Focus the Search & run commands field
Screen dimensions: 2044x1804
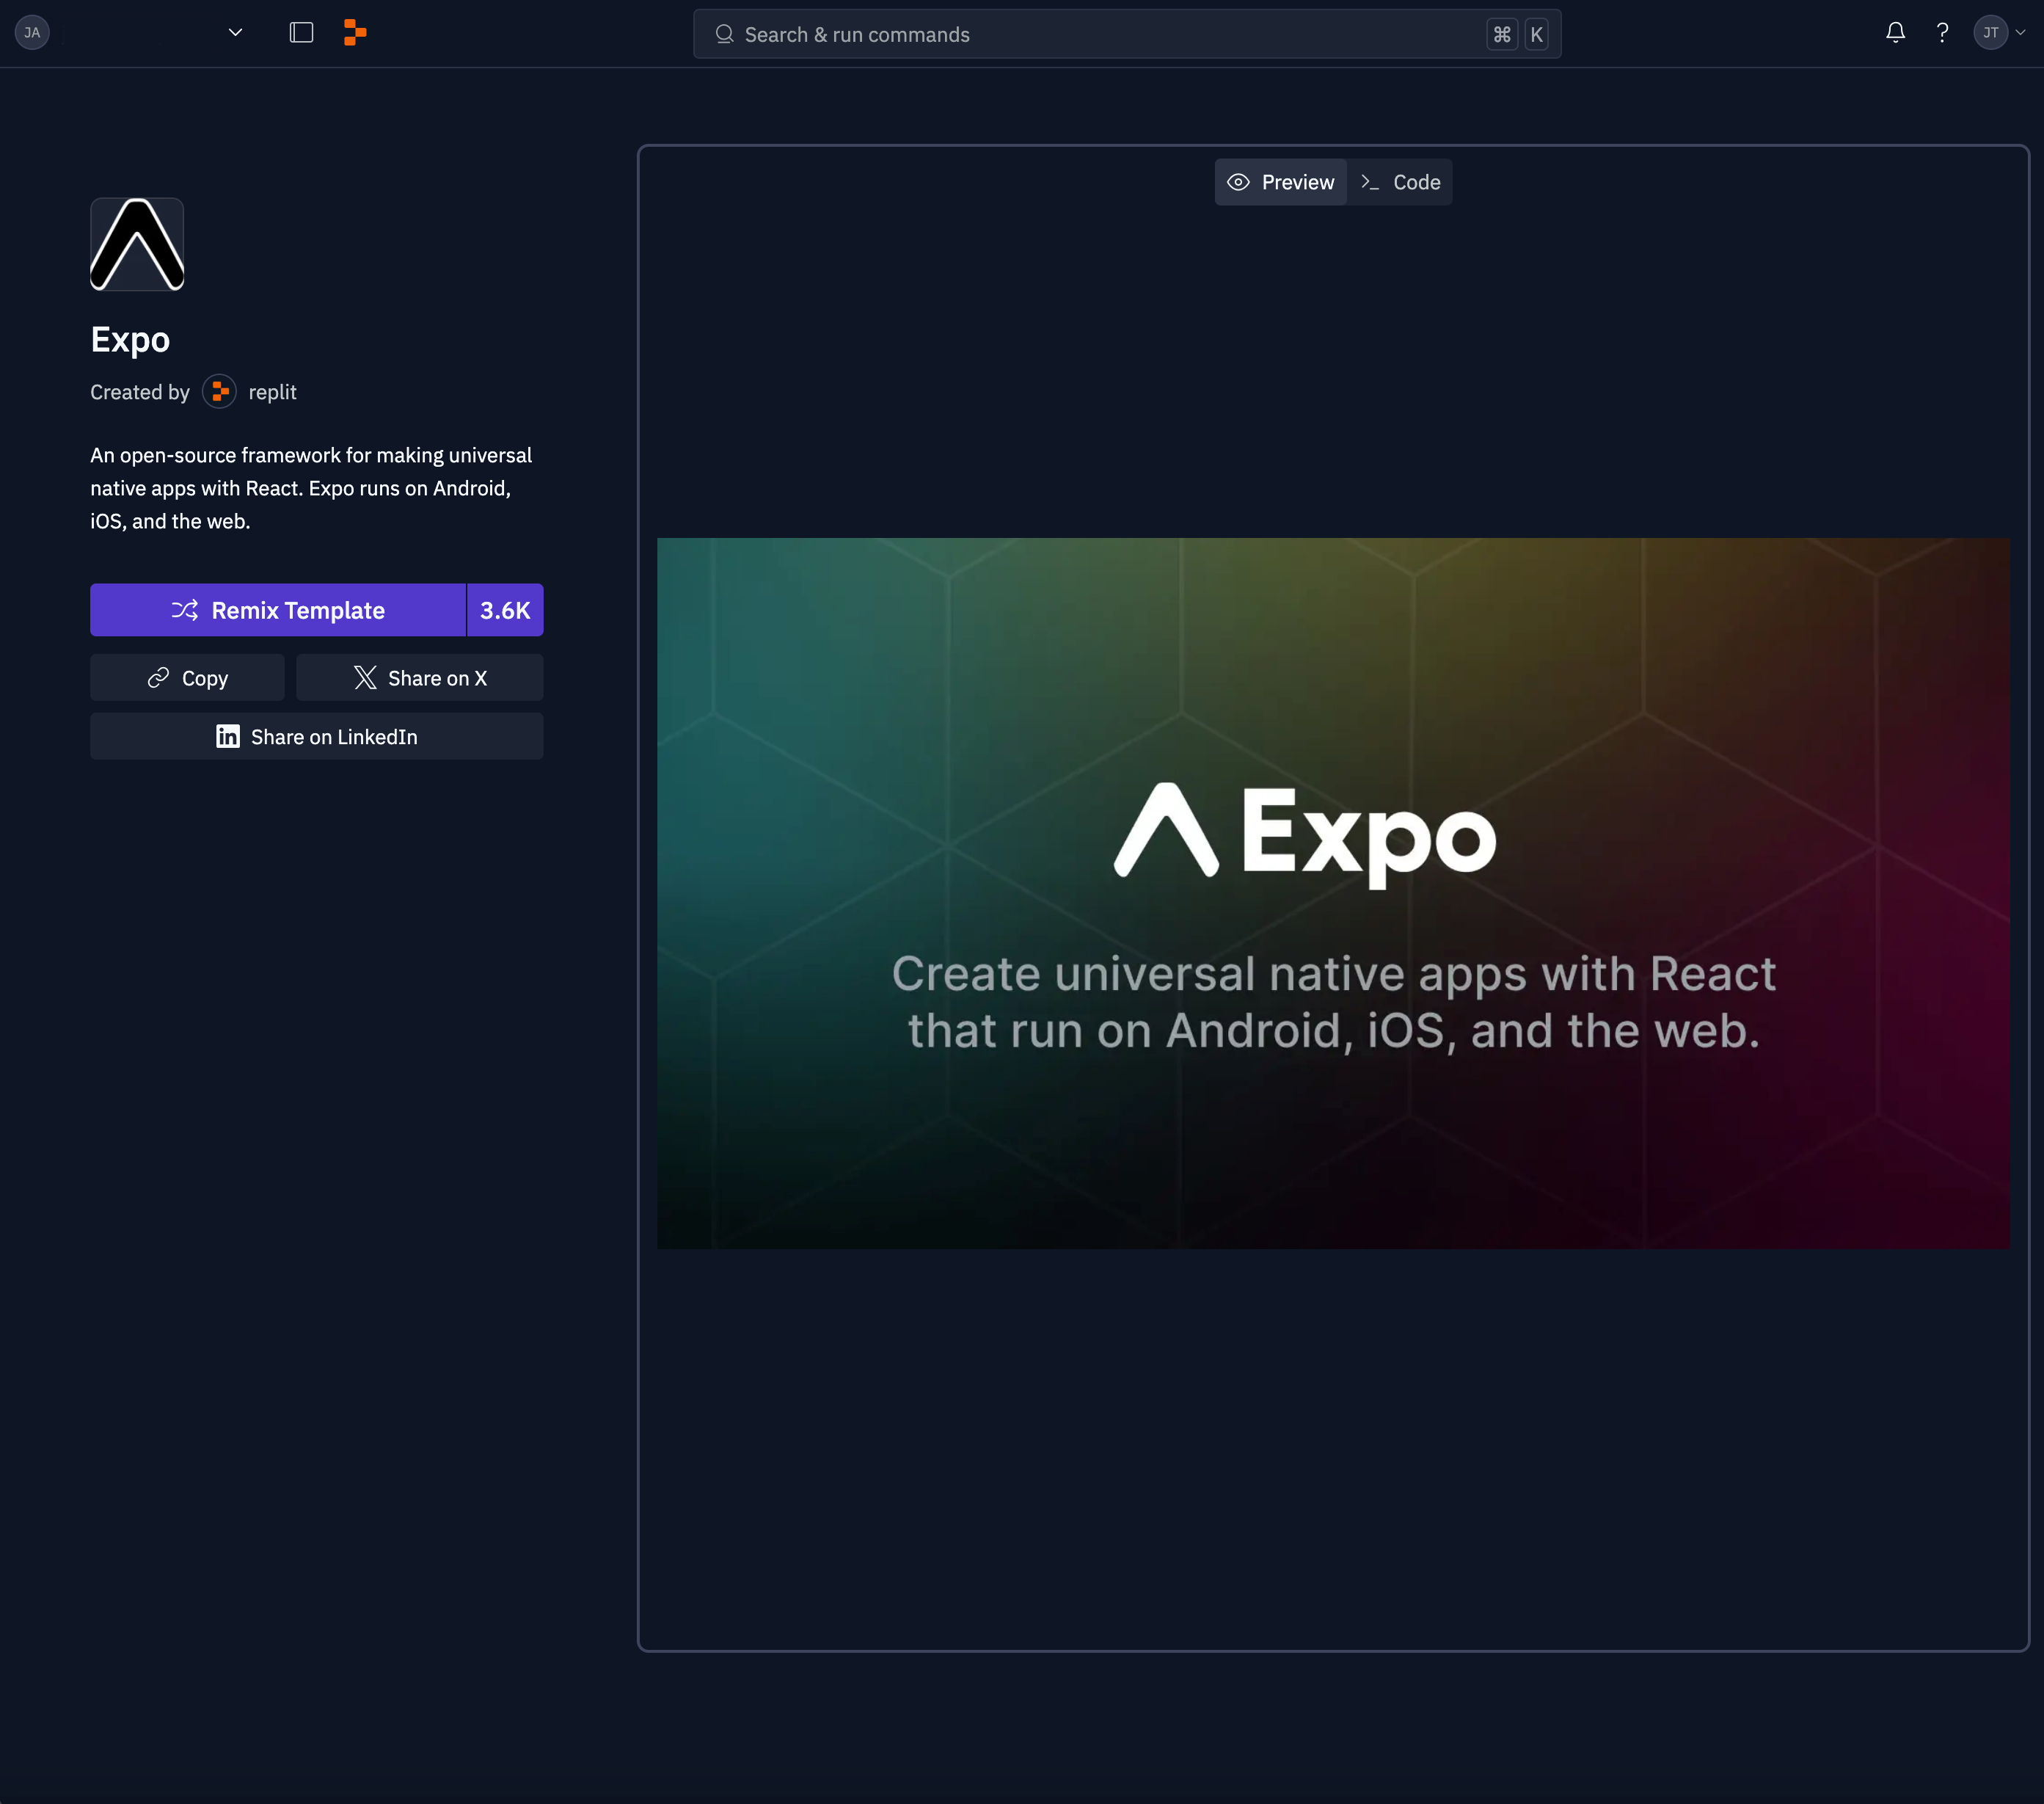1100,34
